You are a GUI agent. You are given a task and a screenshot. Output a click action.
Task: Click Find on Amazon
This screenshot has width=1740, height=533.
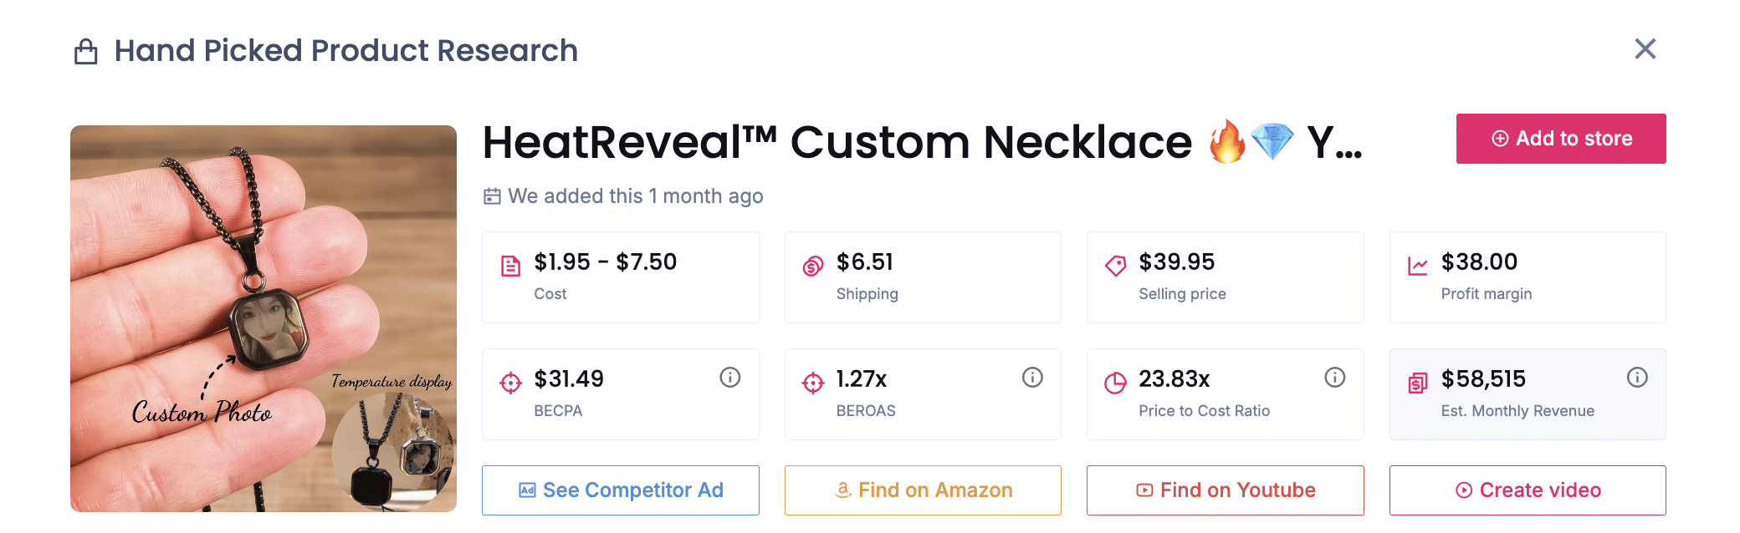pyautogui.click(x=923, y=490)
